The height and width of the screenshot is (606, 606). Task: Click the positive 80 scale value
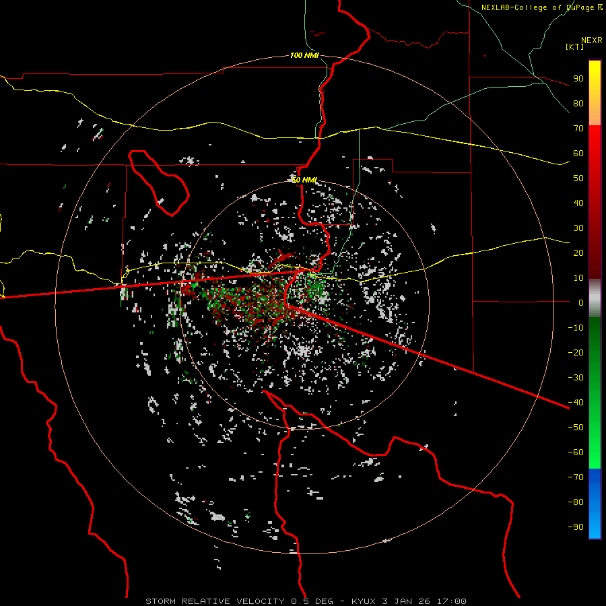tap(578, 103)
